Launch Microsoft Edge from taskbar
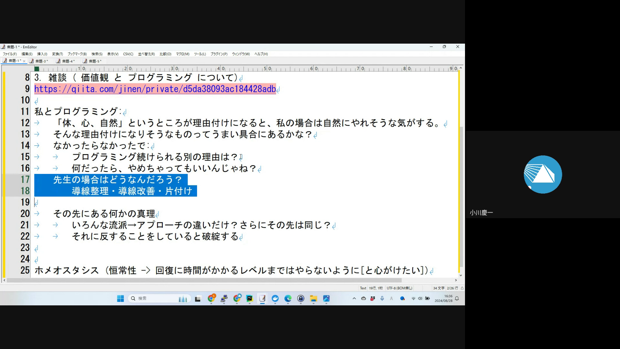 coord(288,299)
